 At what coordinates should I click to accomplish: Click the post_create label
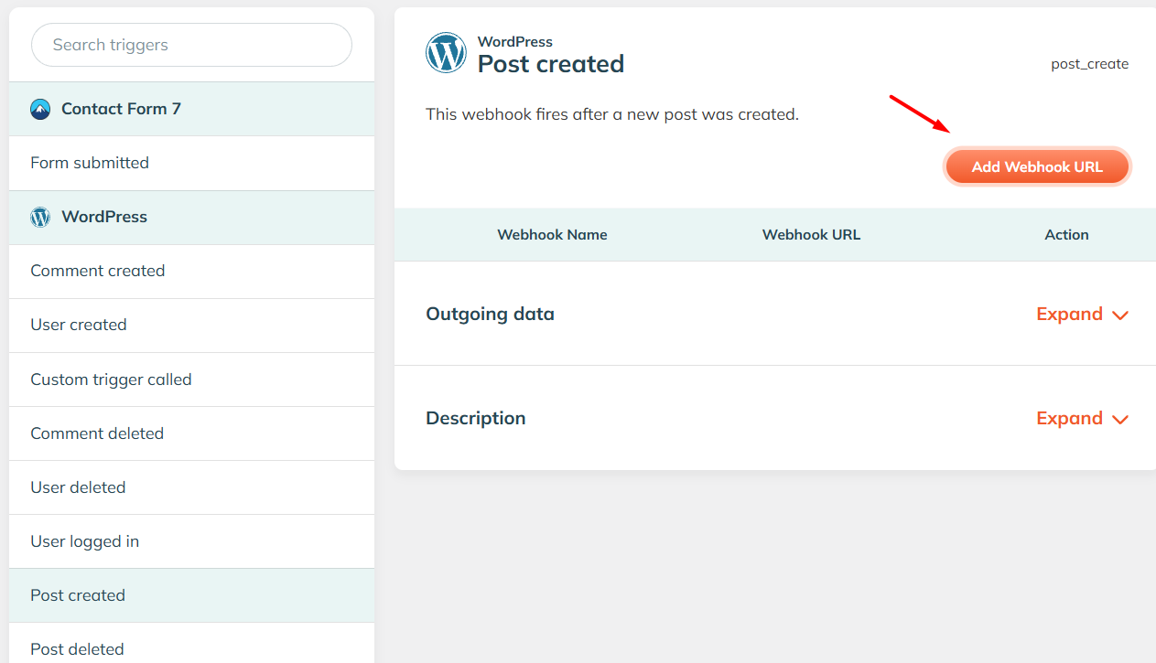pos(1089,63)
